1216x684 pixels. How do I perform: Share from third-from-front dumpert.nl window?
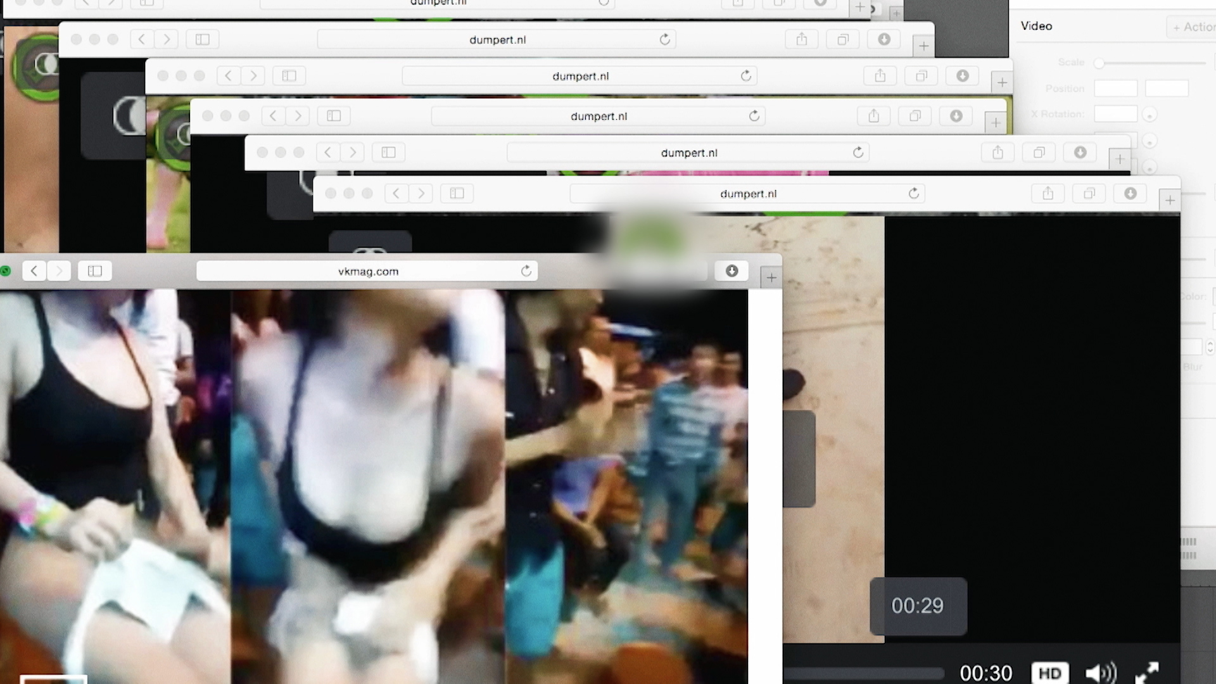pos(874,115)
